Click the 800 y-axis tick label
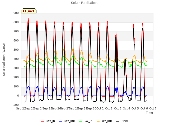 pos(16,22)
